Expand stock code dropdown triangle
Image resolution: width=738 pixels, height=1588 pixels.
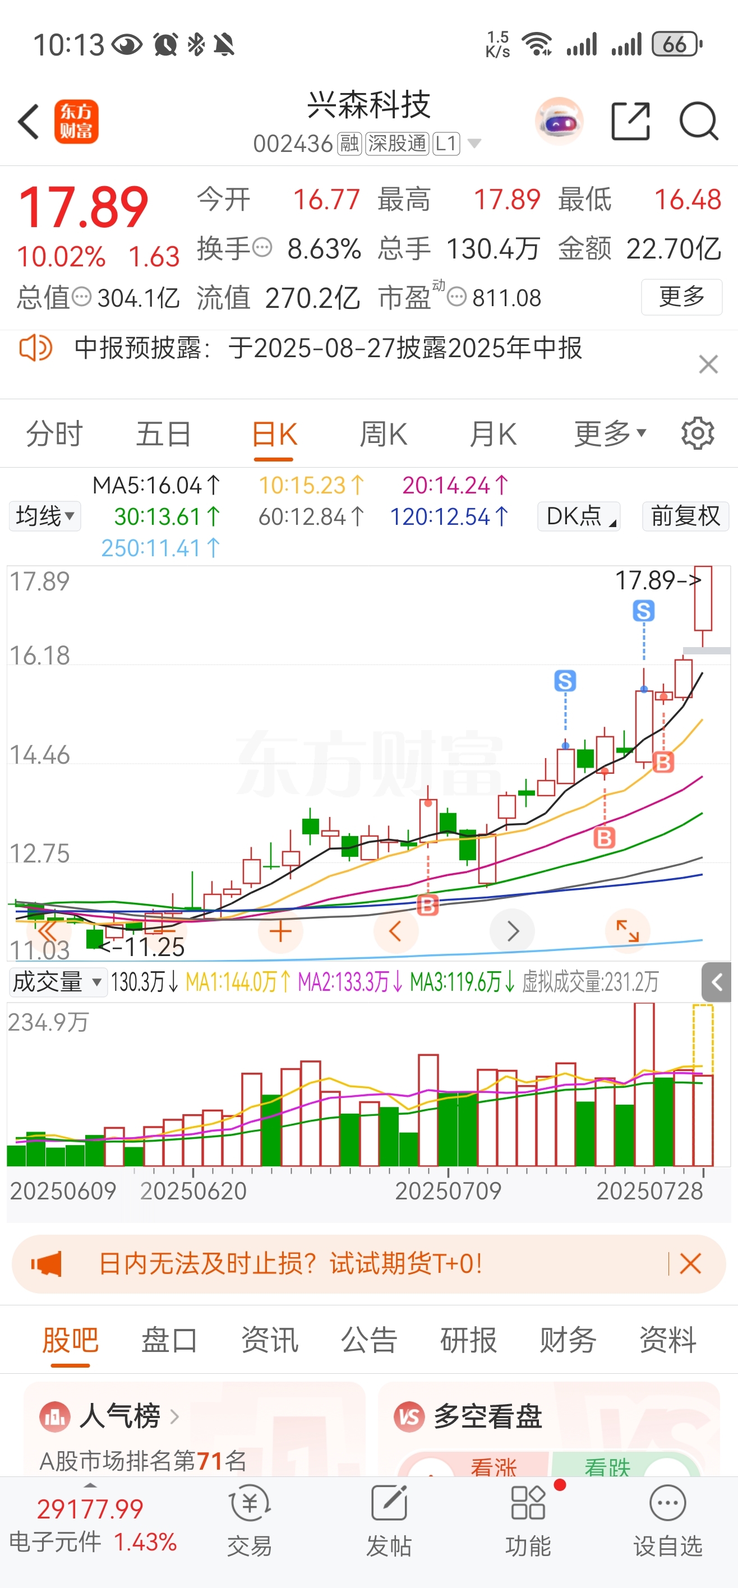coord(474,144)
